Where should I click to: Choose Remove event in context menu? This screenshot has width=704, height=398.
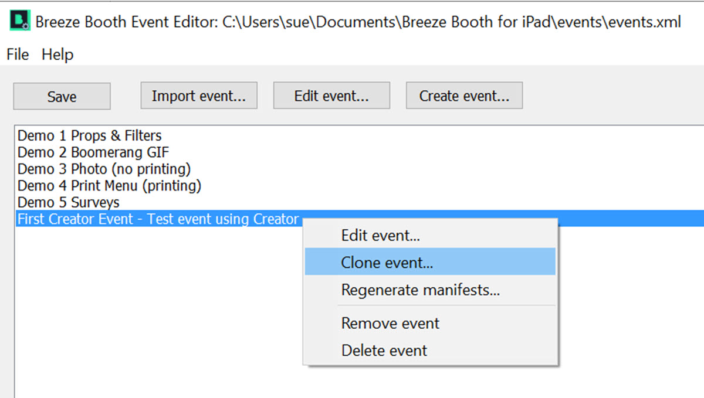tap(430, 323)
